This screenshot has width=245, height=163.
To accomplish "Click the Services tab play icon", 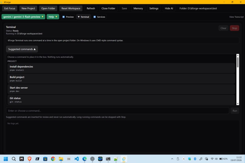I will 95,17.
